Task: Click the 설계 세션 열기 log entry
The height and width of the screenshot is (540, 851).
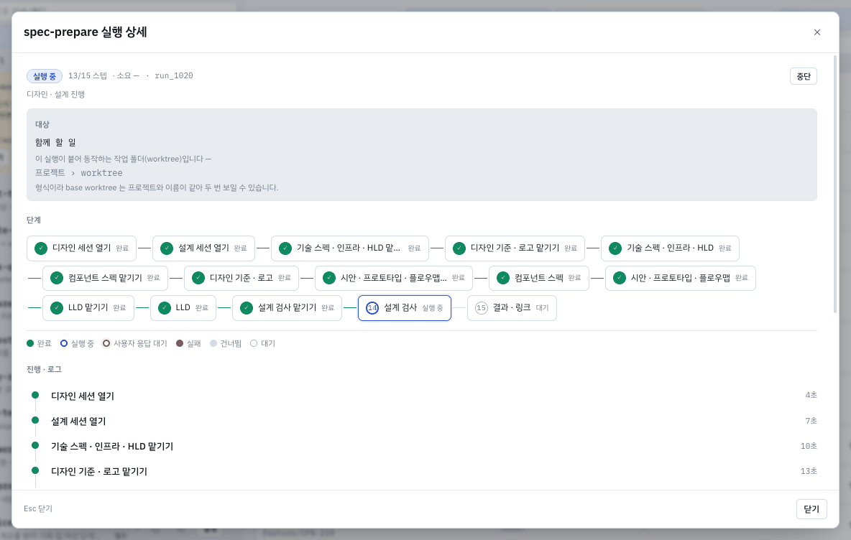Action: (x=78, y=422)
